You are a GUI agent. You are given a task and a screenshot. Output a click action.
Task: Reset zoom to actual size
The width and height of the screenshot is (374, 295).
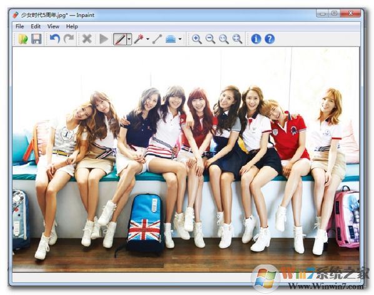(224, 39)
